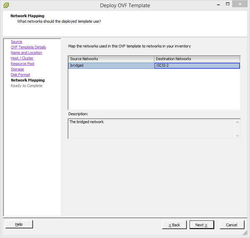This screenshot has height=238, width=250.
Task: Open the Name and Location step
Action: [x=26, y=53]
